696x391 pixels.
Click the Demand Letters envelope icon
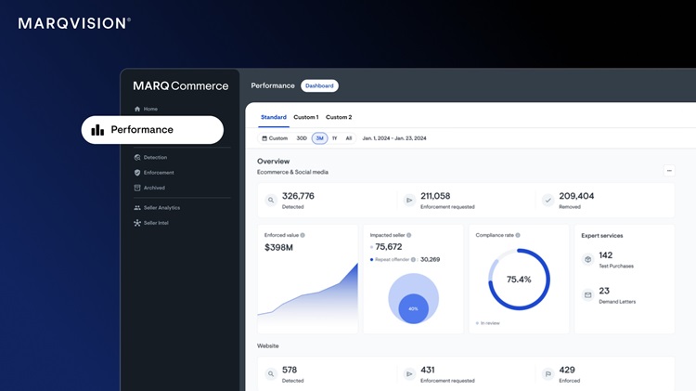point(587,295)
